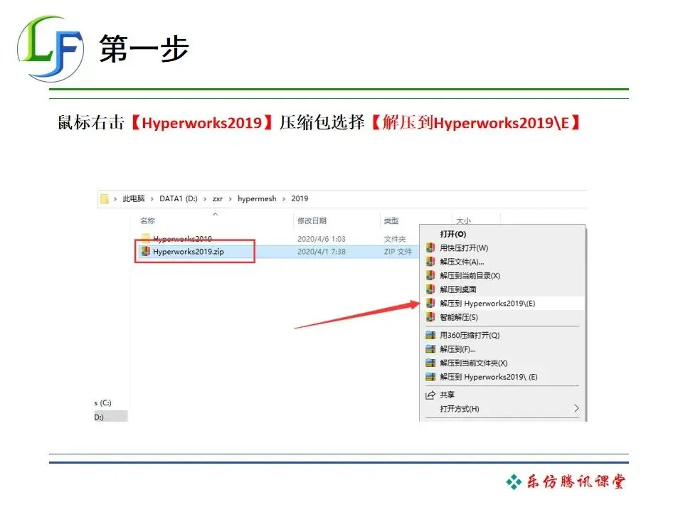
Task: Expand chevron after DATA1 (D:) breadcrumb
Action: [x=205, y=199]
